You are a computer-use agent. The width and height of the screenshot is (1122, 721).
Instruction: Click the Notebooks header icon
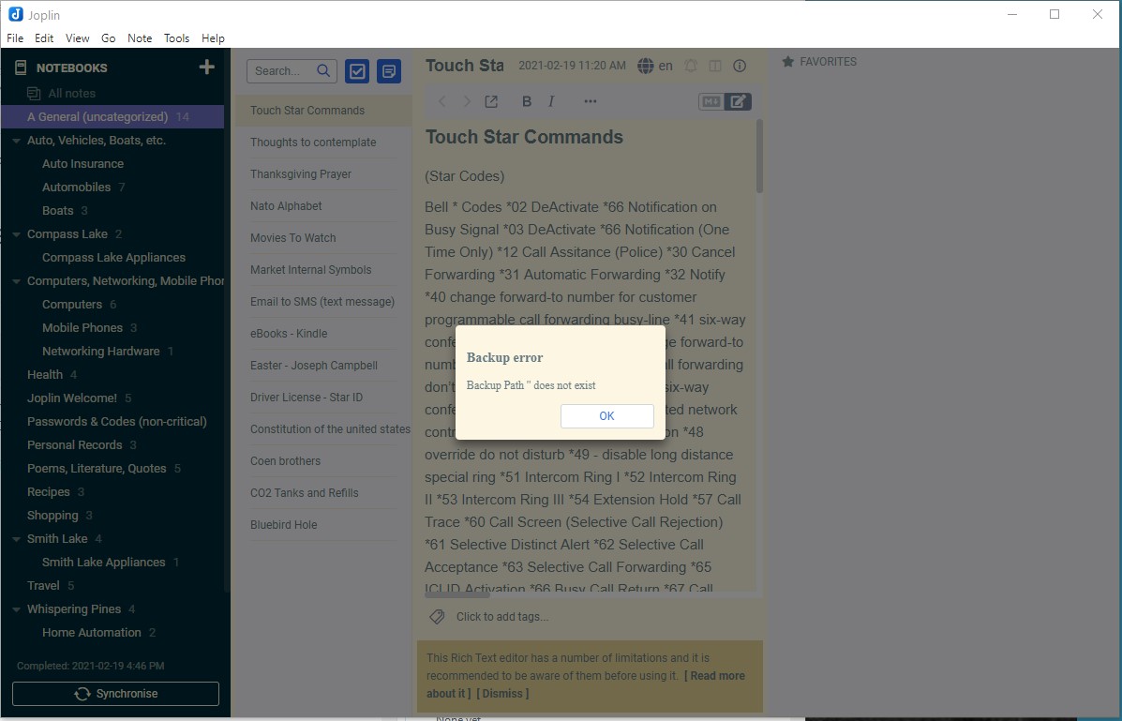[21, 68]
